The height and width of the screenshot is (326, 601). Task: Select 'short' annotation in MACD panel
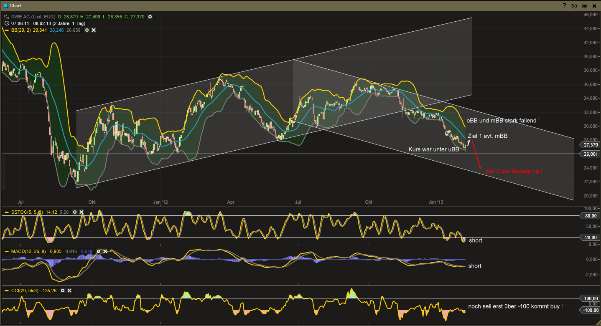pyautogui.click(x=475, y=266)
